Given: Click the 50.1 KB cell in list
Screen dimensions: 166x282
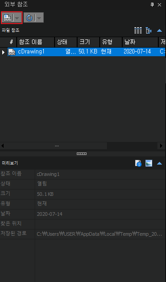Looking at the screenshot, I should tap(88, 52).
